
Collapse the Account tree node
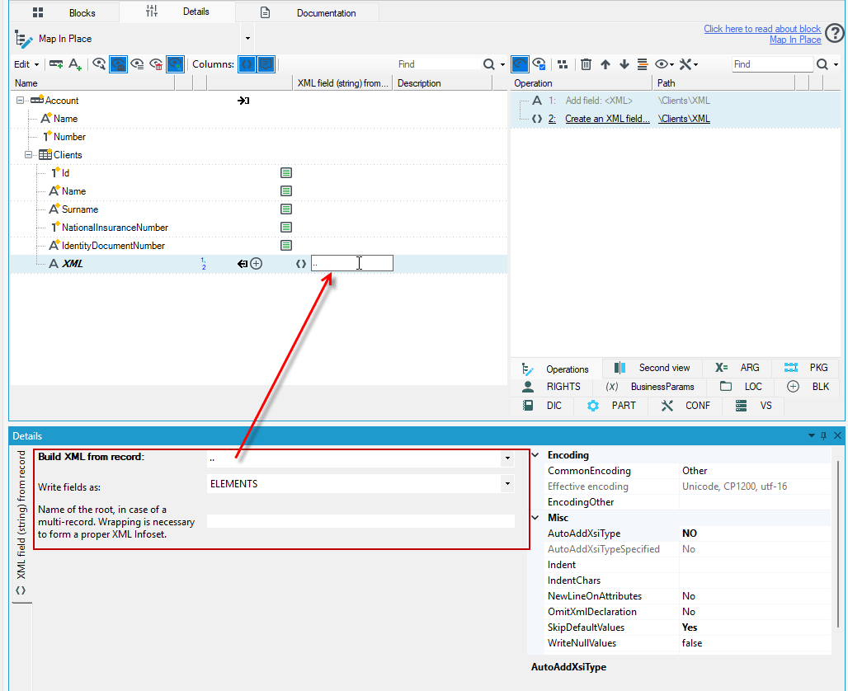click(20, 101)
